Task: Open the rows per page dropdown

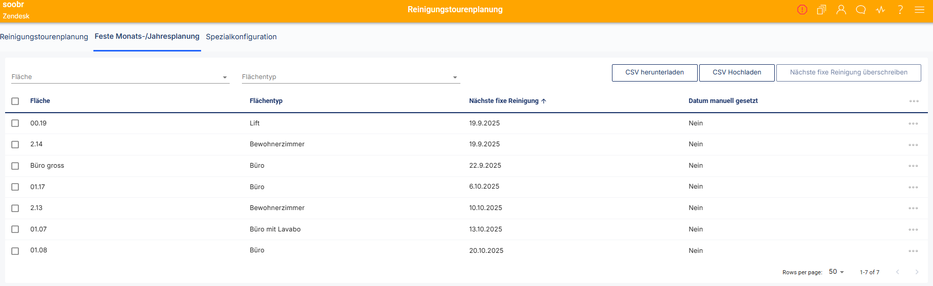Action: point(836,272)
